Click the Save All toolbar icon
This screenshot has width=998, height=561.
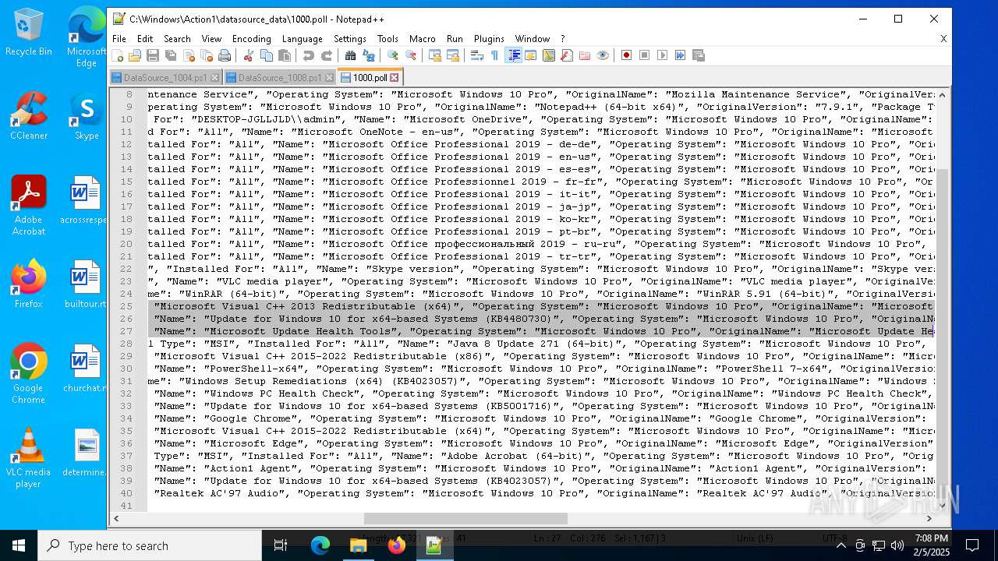point(171,55)
